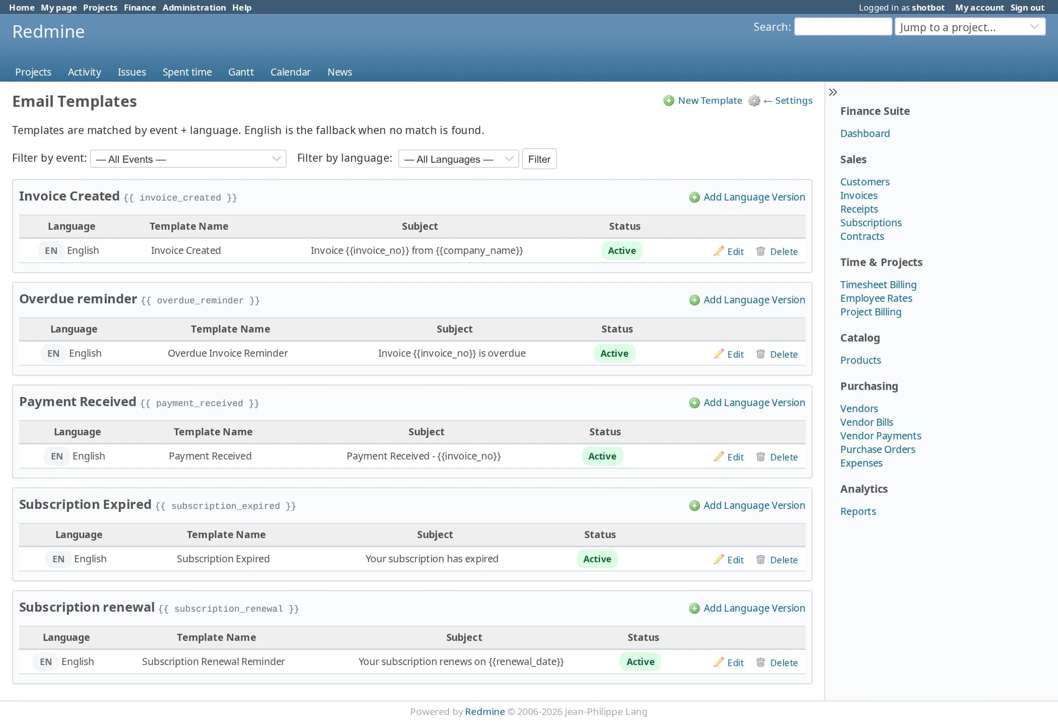Click the green plus icon beside New Template
Screen dimensions: 1058x722
tap(669, 101)
